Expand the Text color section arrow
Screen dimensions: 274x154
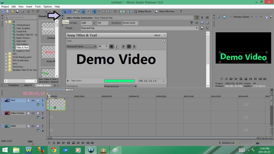tap(68, 81)
